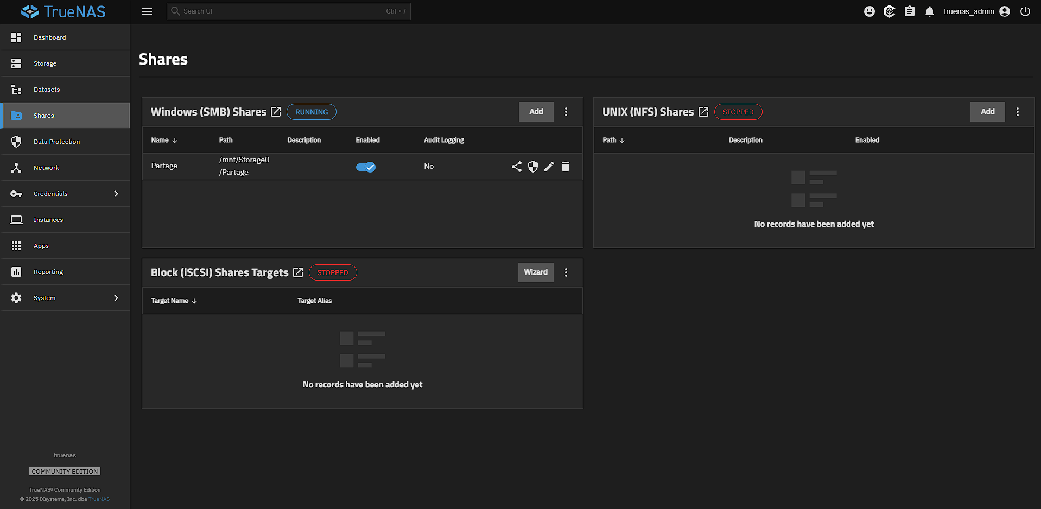Edit filesystem ACL for Partage

pyautogui.click(x=533, y=167)
